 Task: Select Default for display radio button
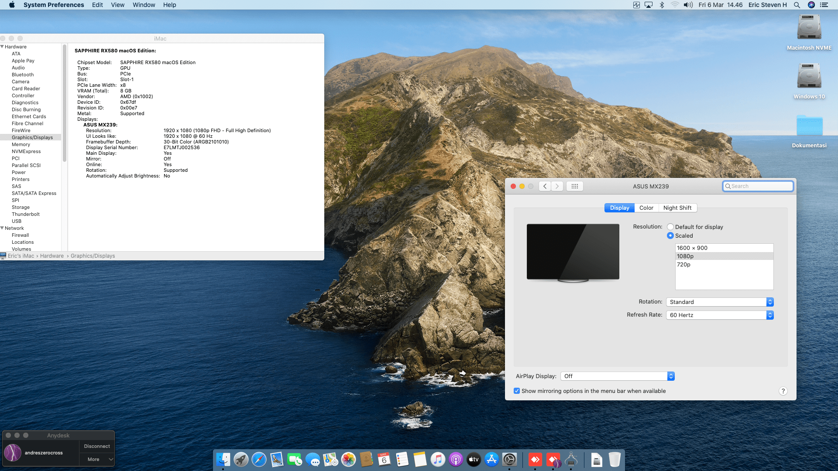(x=670, y=227)
